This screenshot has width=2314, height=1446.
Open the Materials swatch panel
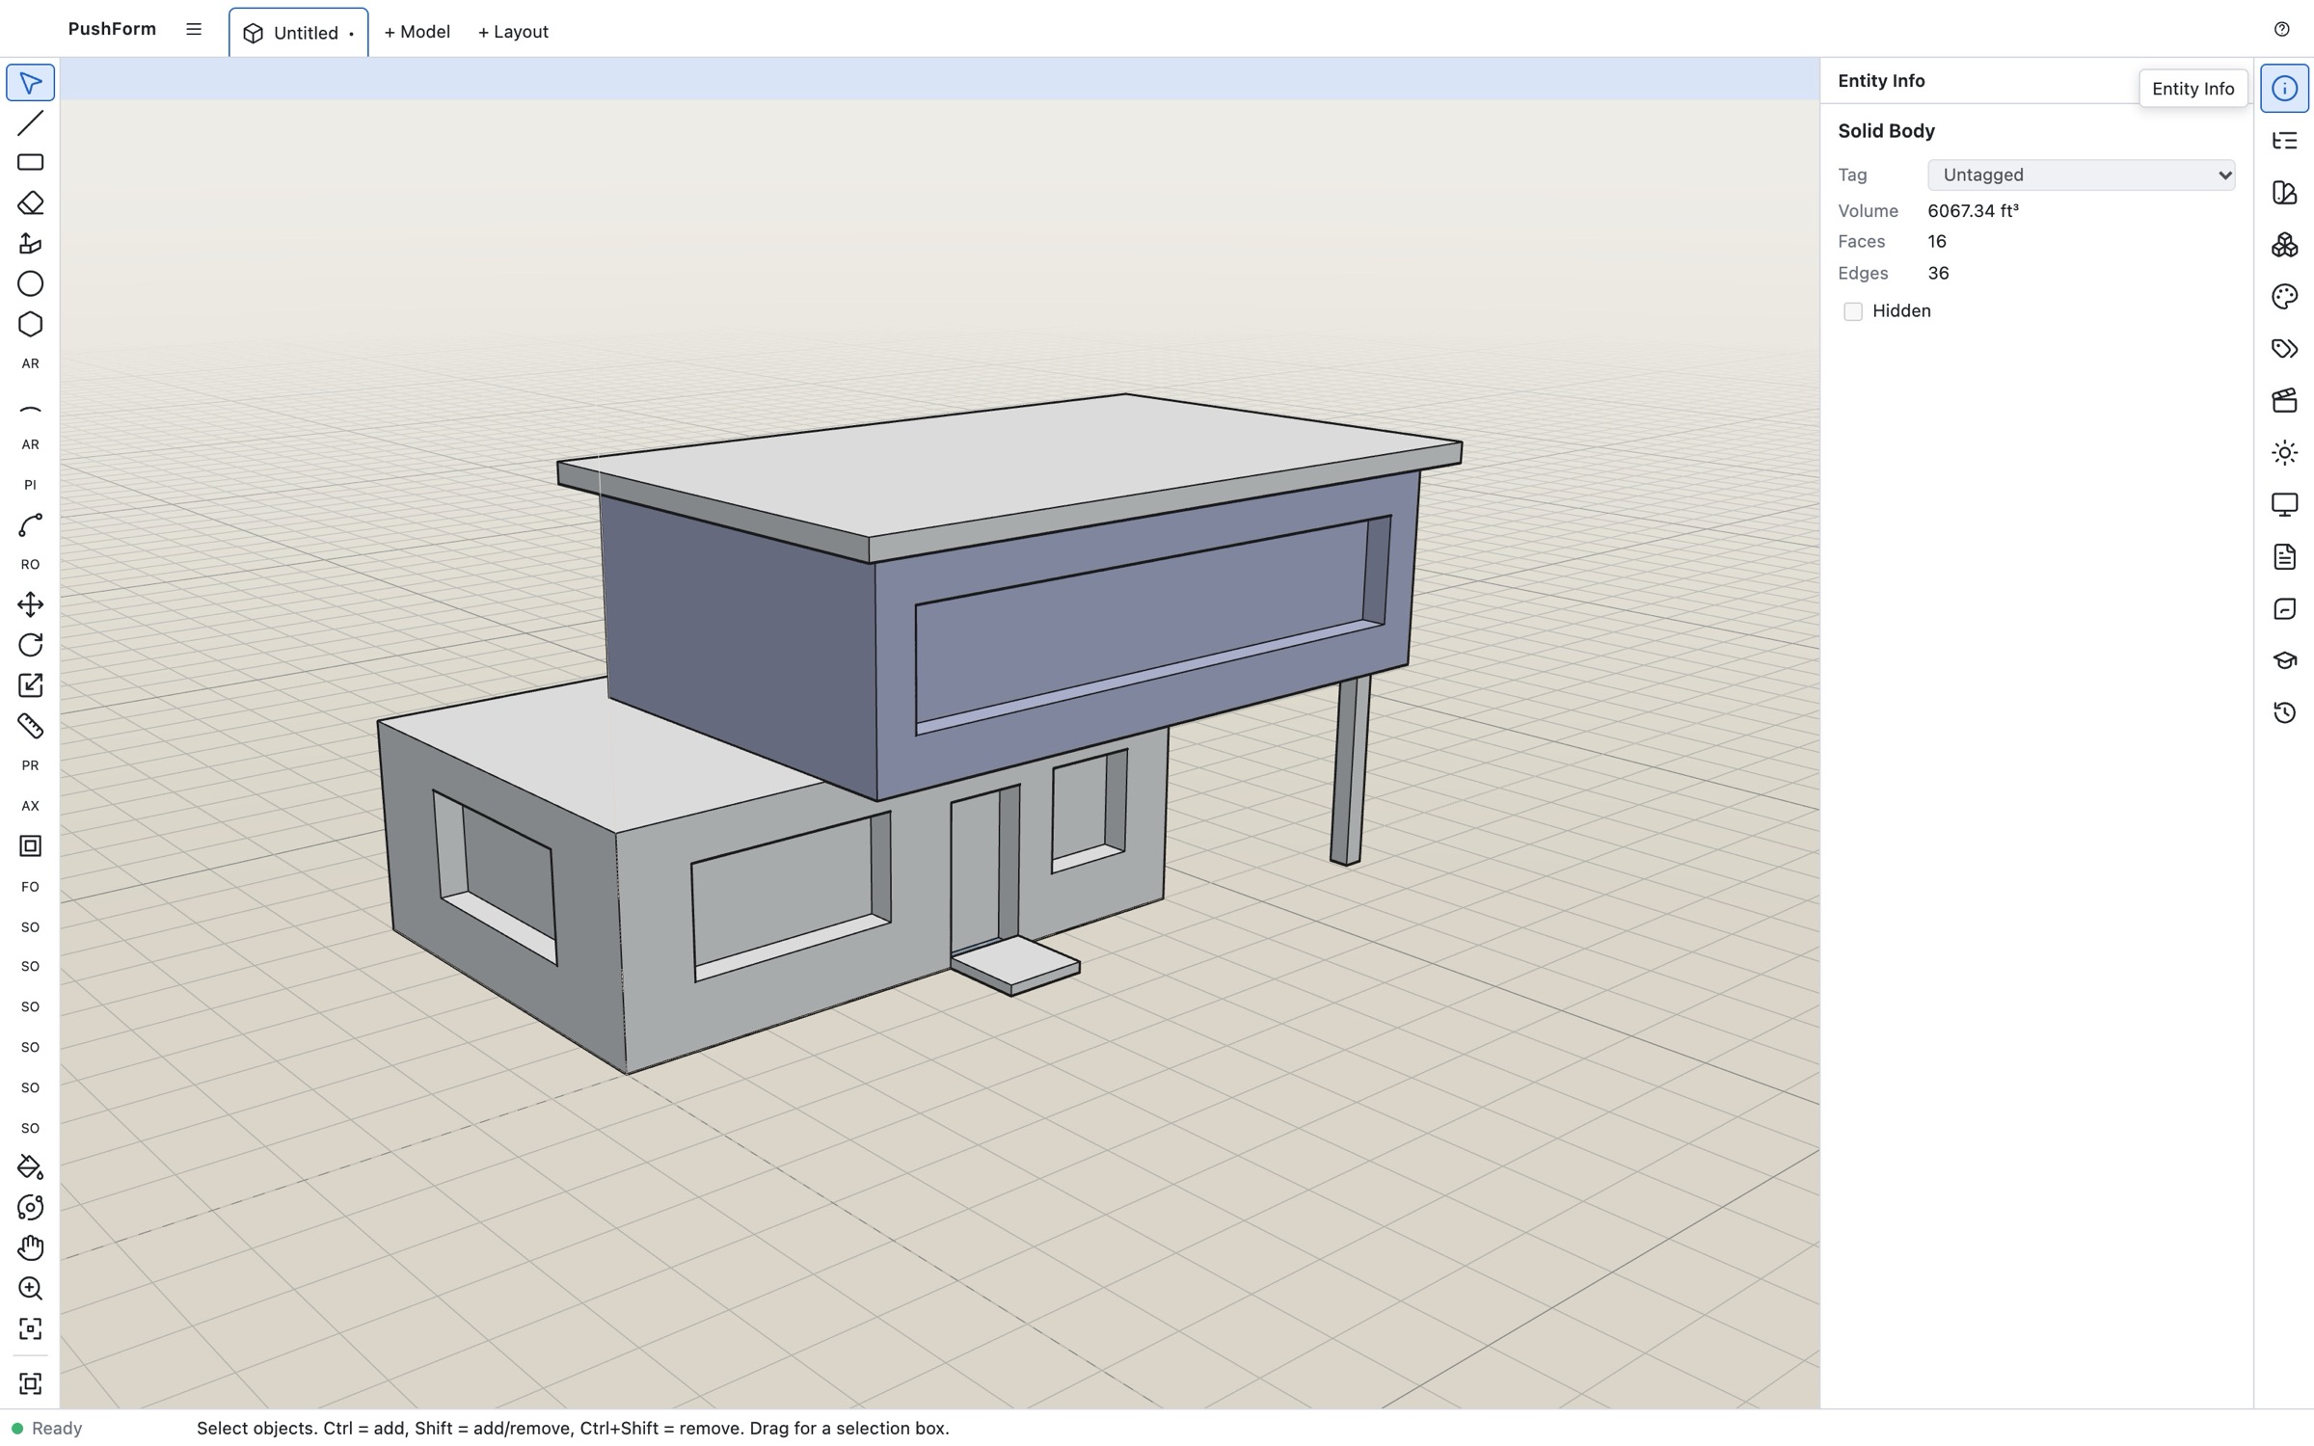tap(2284, 193)
